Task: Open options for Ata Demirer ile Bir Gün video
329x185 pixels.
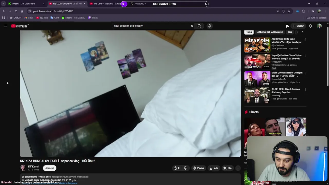Action: (305, 39)
